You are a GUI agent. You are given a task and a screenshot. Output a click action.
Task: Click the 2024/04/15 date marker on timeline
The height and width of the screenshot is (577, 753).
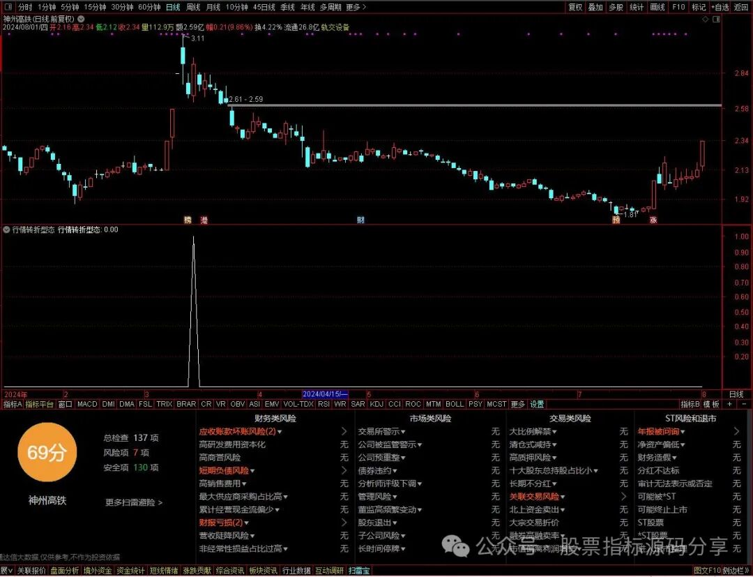click(x=325, y=394)
